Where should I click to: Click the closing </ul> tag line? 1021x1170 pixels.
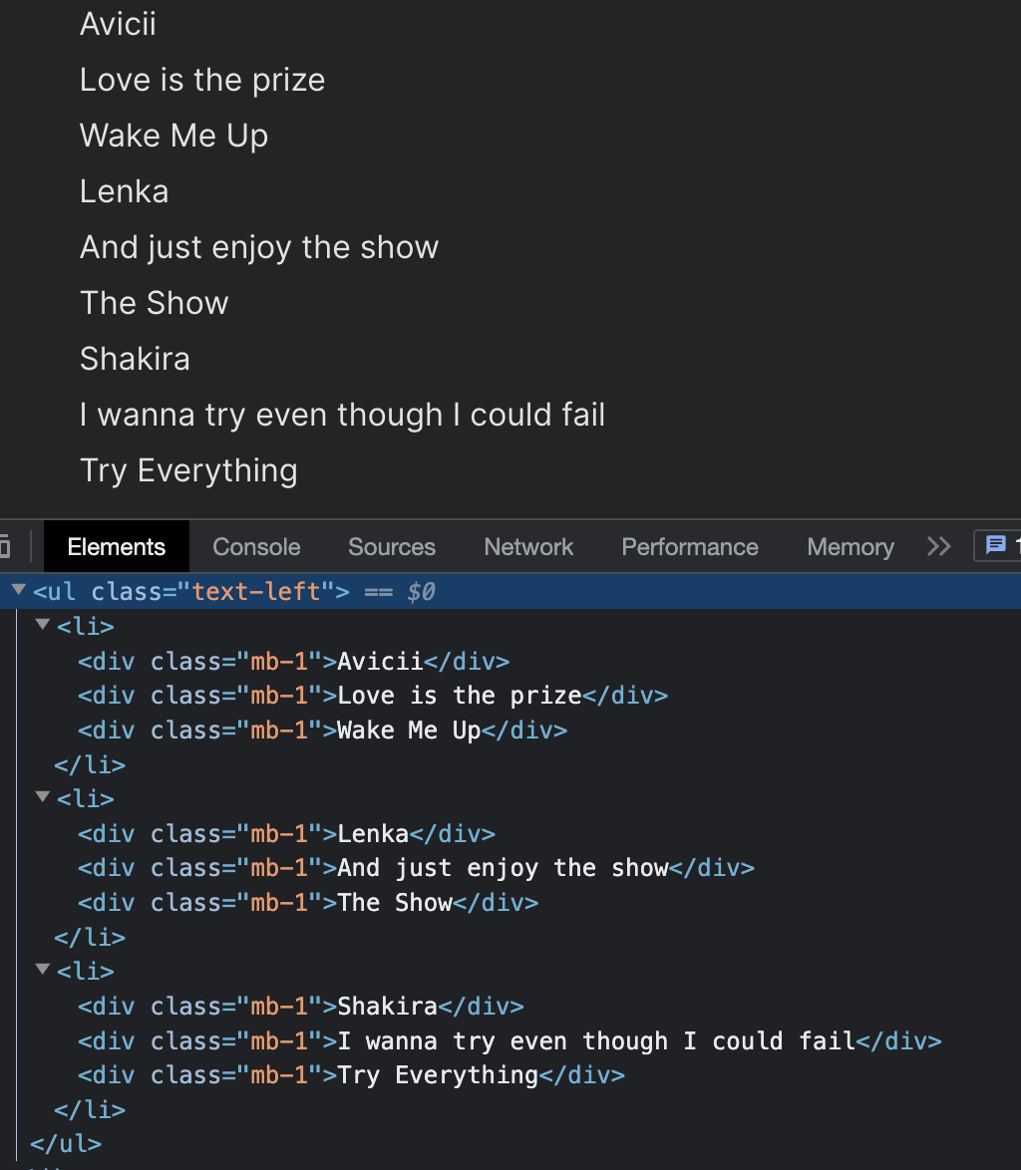point(66,1144)
